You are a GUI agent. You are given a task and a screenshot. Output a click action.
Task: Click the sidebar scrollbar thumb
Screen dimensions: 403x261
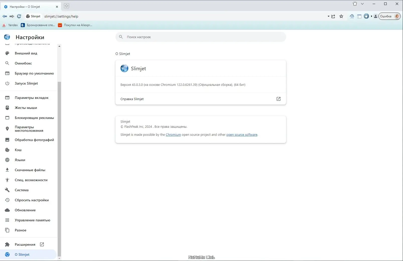pyautogui.click(x=59, y=169)
